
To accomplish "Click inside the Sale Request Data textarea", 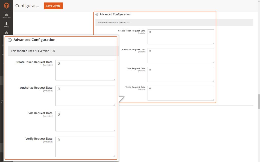I will (85, 121).
